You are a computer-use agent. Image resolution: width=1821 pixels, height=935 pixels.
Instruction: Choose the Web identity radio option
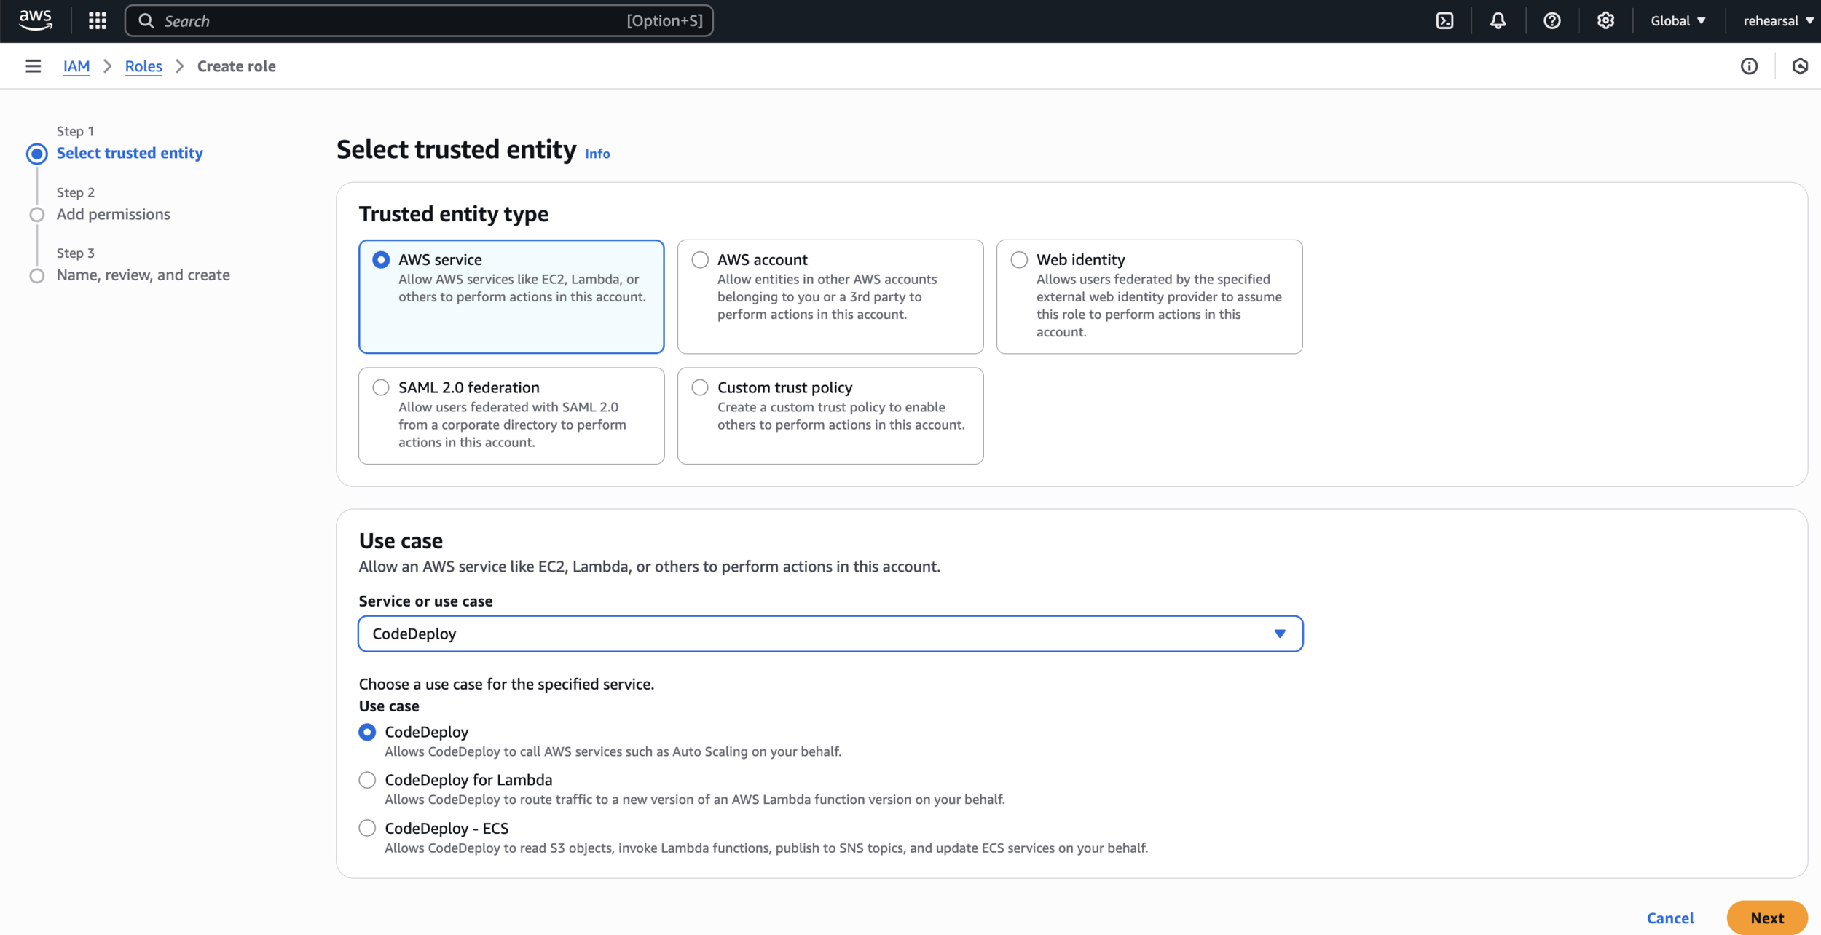pos(1019,260)
